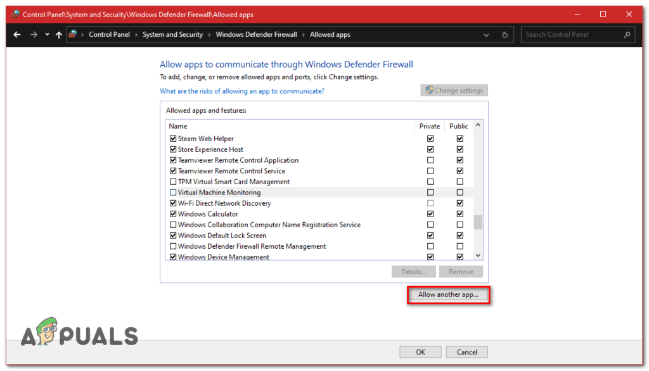
Task: Open the address bar history dropdown
Action: pyautogui.click(x=486, y=35)
